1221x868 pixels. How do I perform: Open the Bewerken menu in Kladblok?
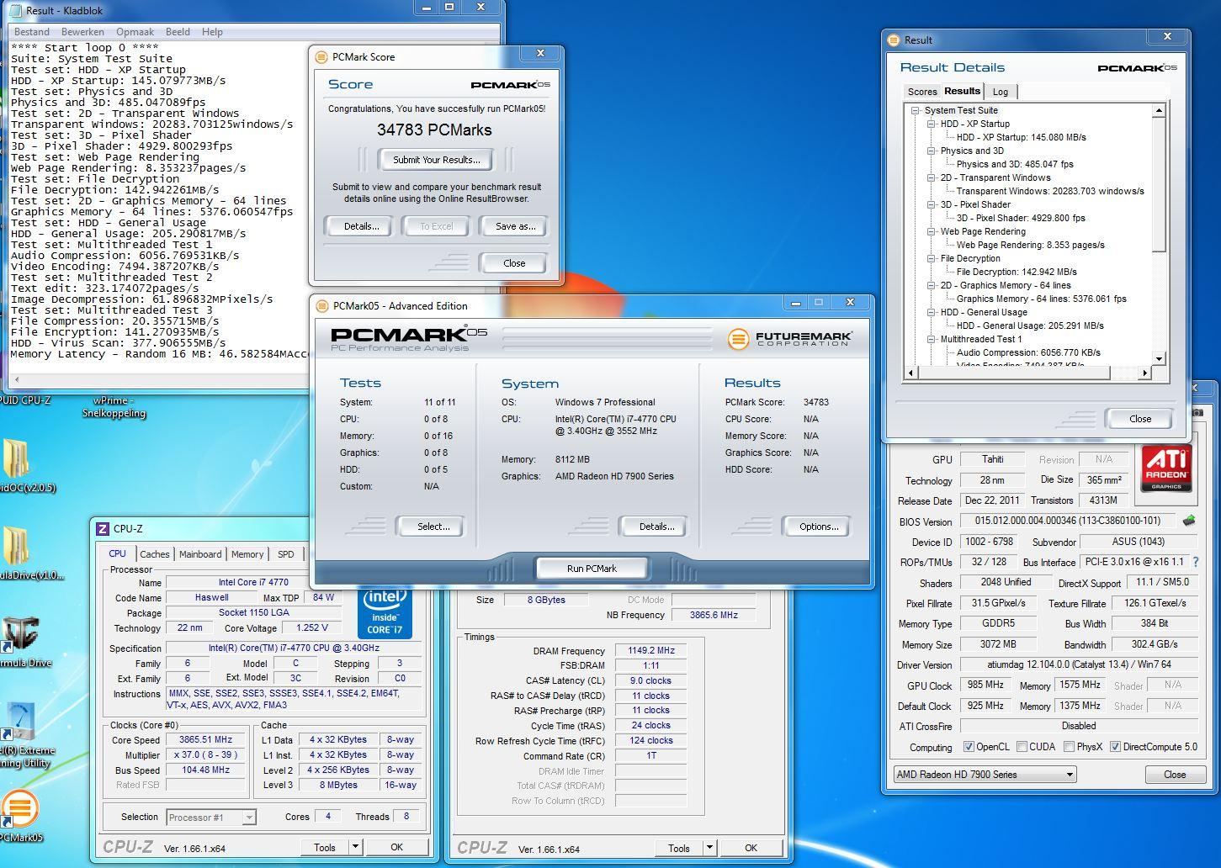[x=82, y=32]
